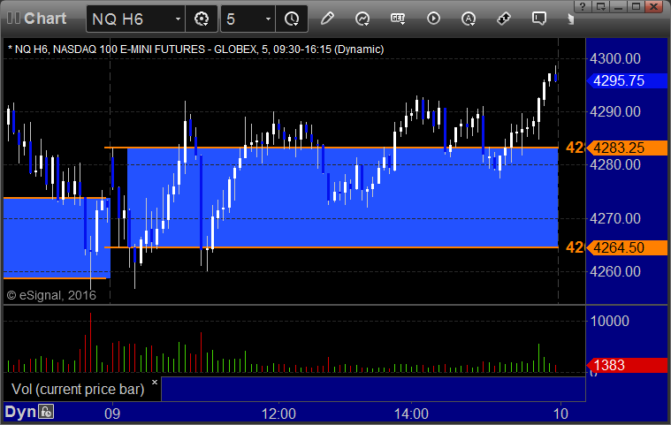Click the trade arrows icon in the toolbar
The image size is (671, 425).
point(504,19)
